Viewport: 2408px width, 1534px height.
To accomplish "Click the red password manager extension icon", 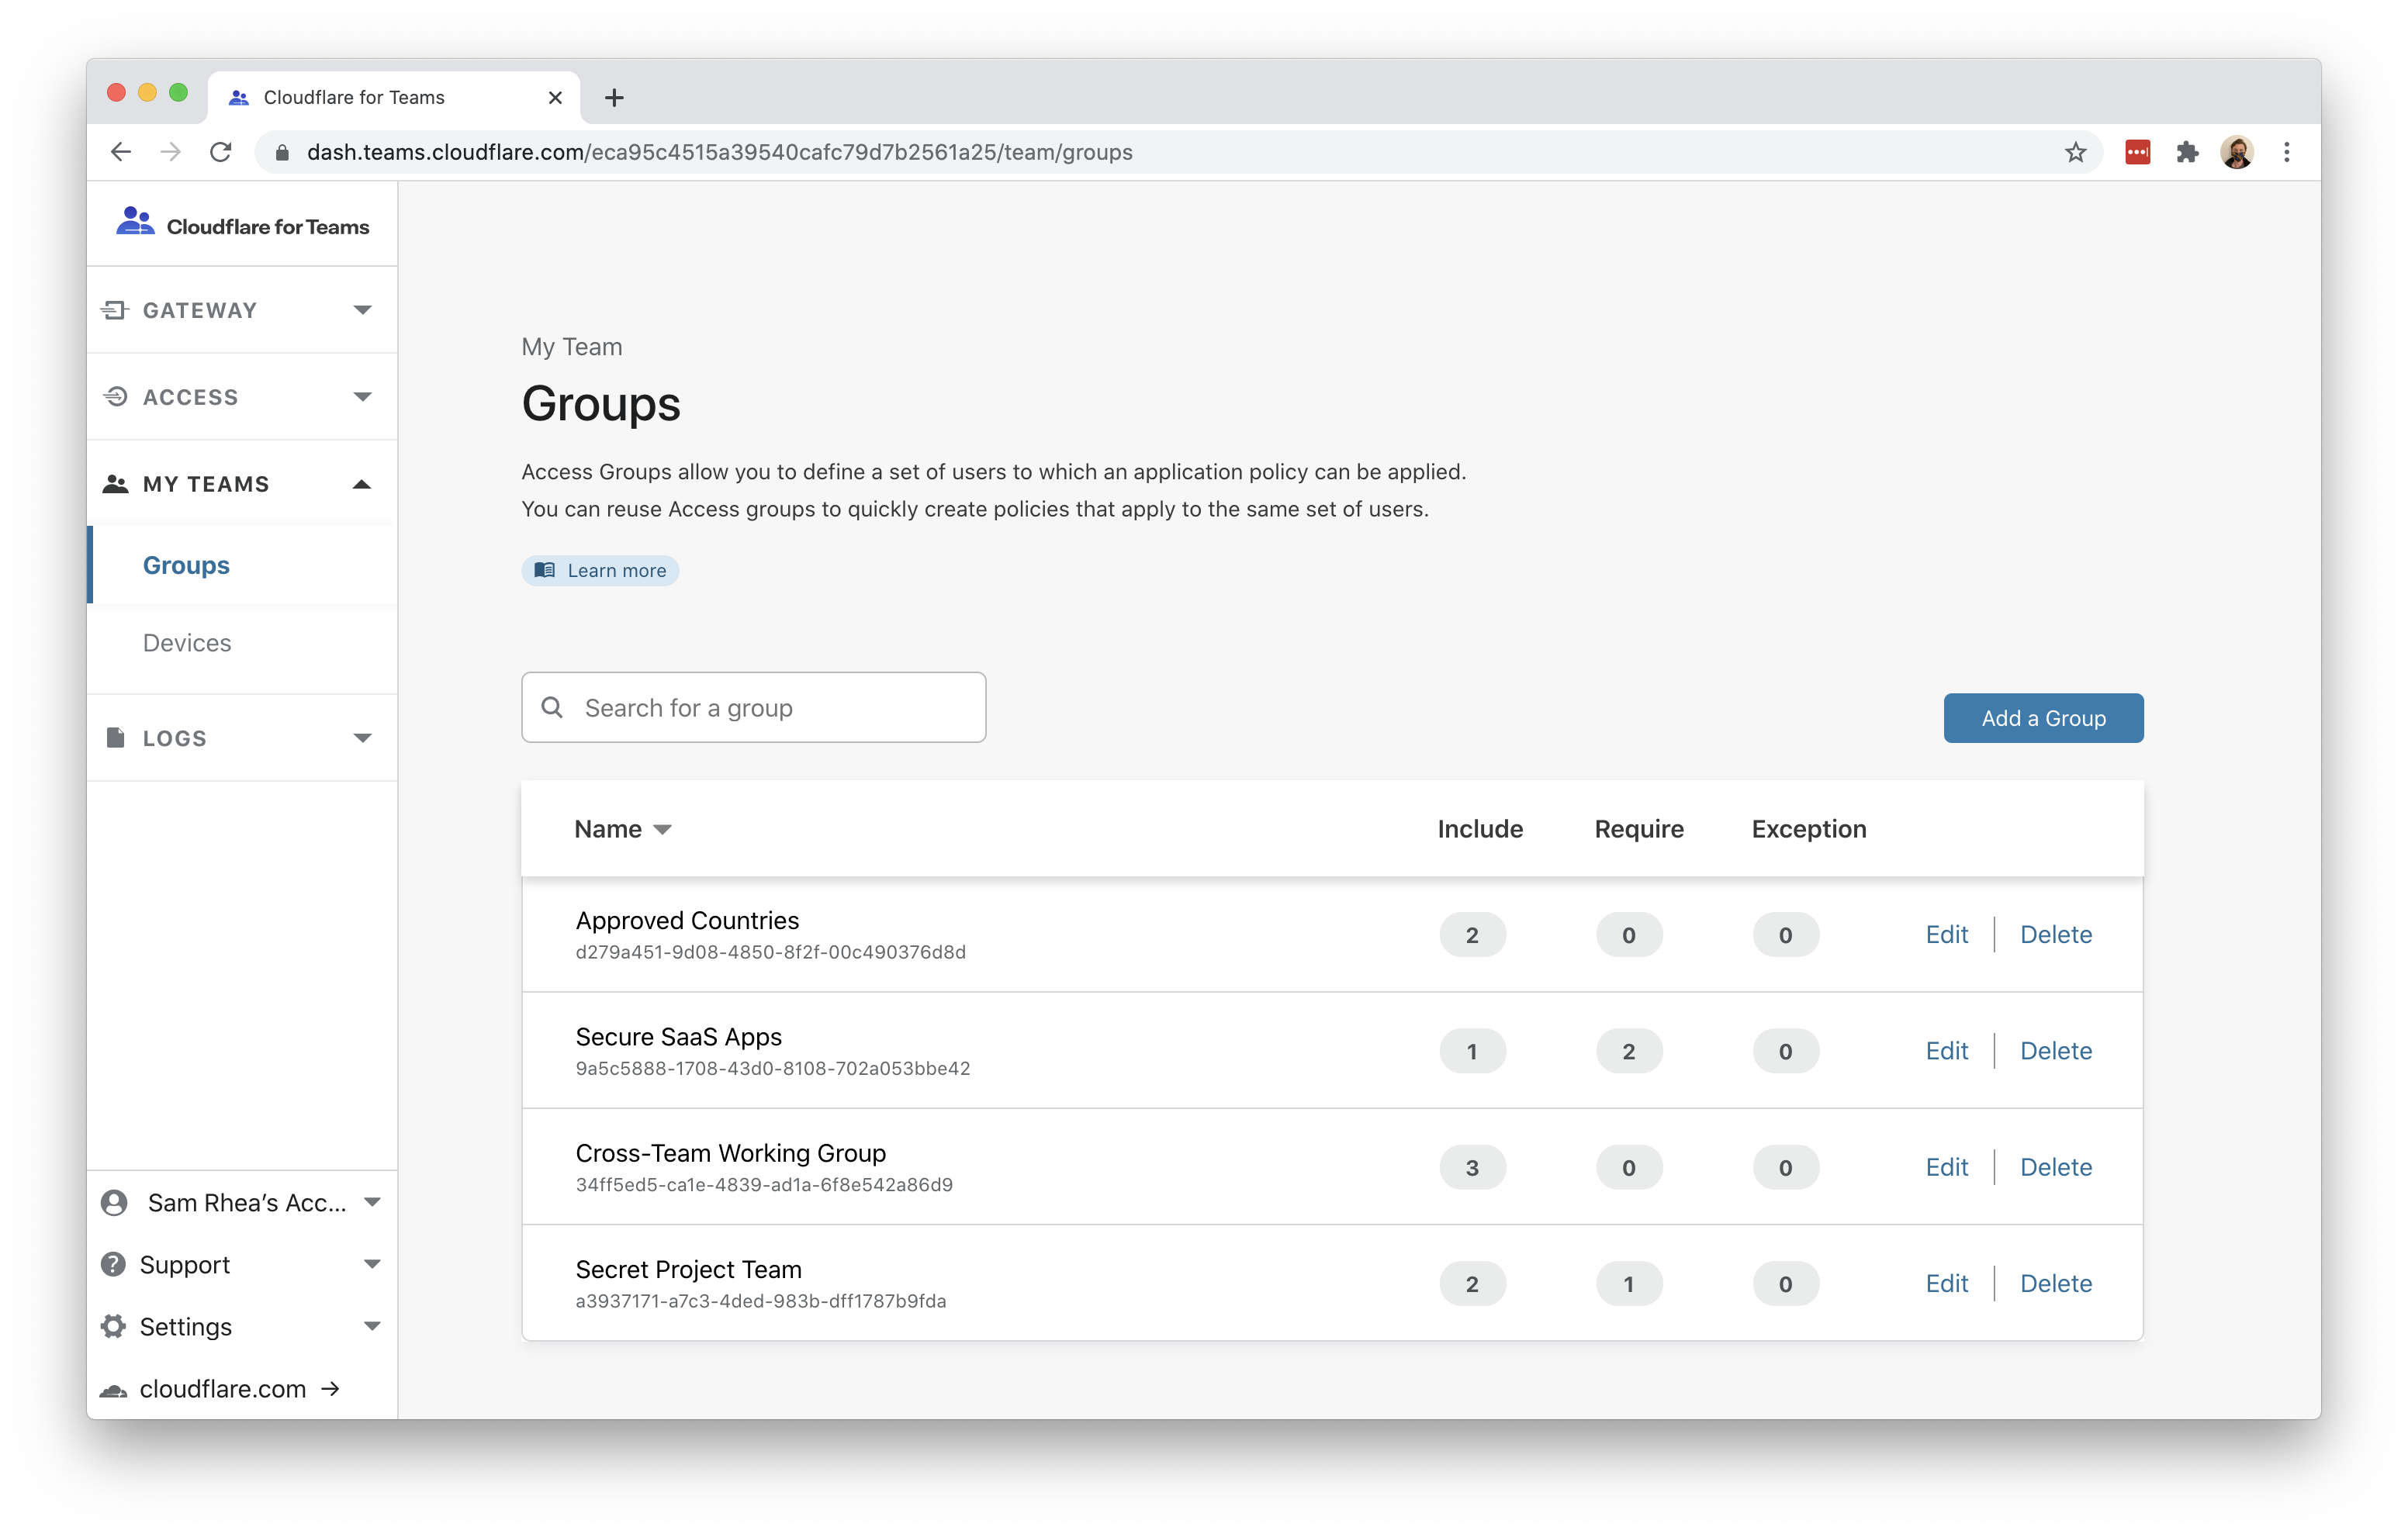I will pyautogui.click(x=2137, y=152).
